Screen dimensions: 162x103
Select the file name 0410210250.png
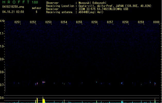coord(13,7)
